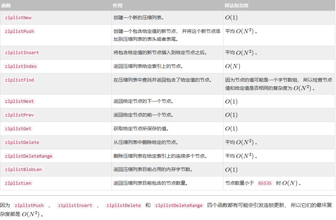This screenshot has width=336, height=220.
Task: Select the ziplistFind code label
Action: [x=19, y=80]
